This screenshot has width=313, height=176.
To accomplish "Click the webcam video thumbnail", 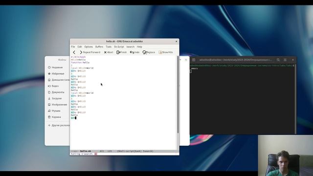I will click(x=286, y=155).
